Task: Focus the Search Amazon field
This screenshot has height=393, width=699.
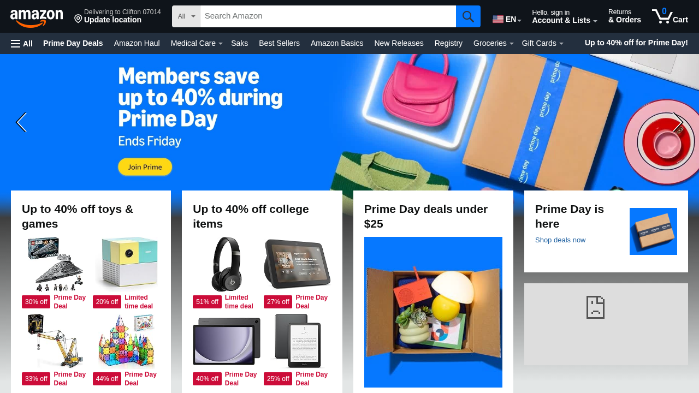Action: (x=328, y=16)
